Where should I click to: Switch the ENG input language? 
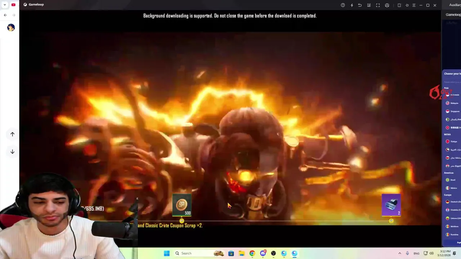tap(416, 253)
